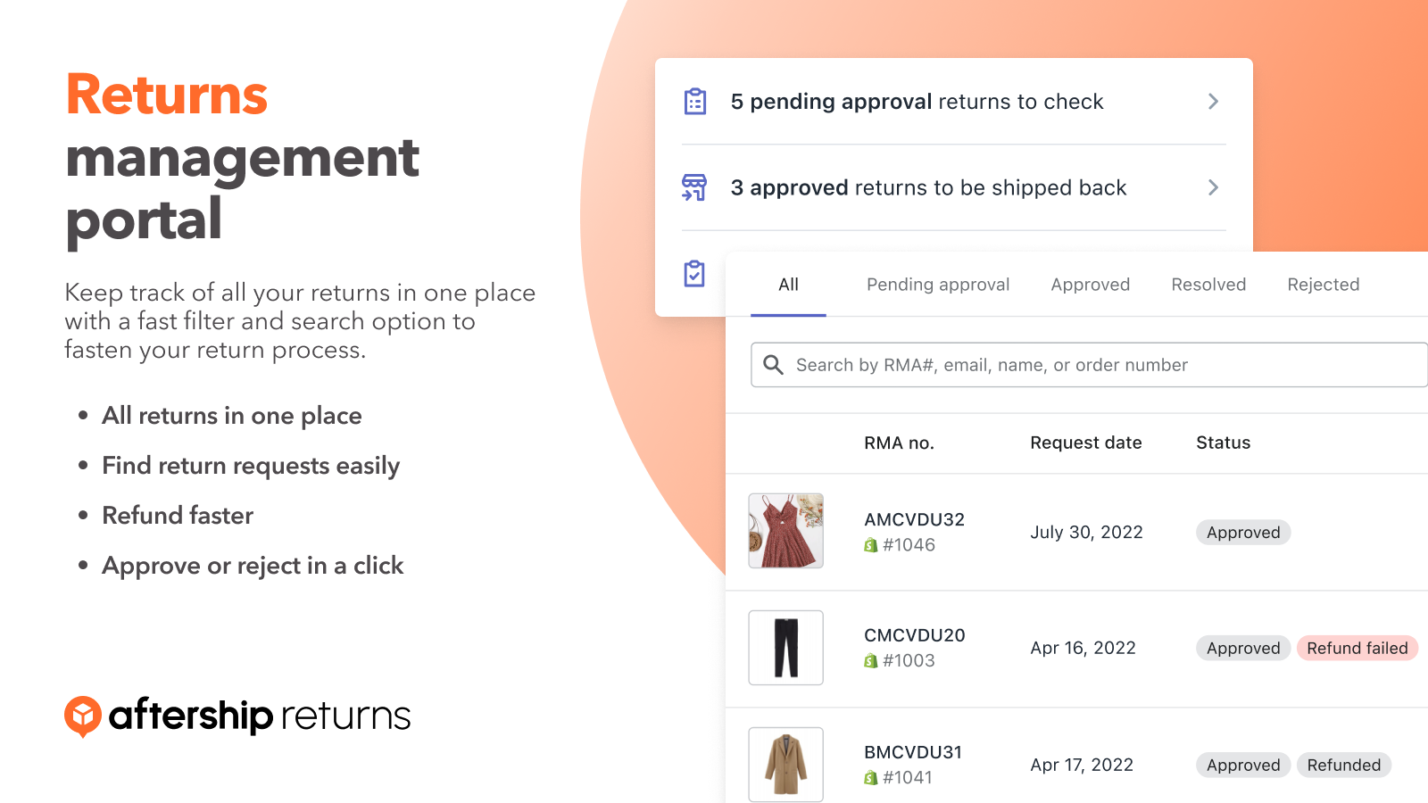Switch to the All tab

(788, 285)
